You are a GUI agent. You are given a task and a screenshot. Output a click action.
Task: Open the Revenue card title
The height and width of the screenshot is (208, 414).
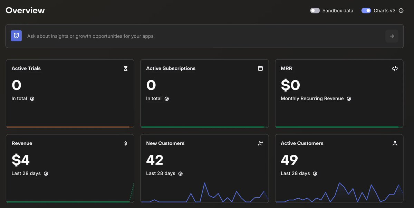tap(22, 143)
